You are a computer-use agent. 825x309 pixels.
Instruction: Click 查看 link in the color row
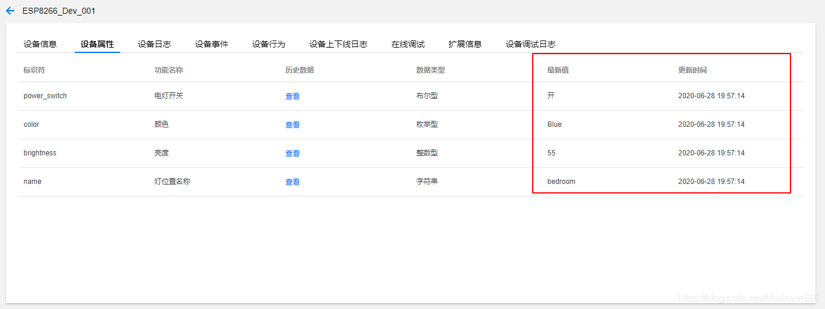point(292,124)
